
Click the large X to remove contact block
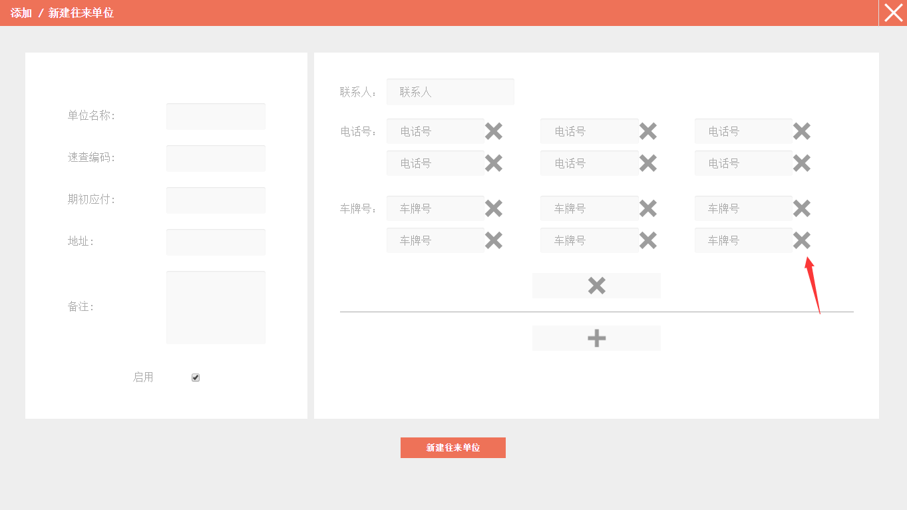coord(596,286)
